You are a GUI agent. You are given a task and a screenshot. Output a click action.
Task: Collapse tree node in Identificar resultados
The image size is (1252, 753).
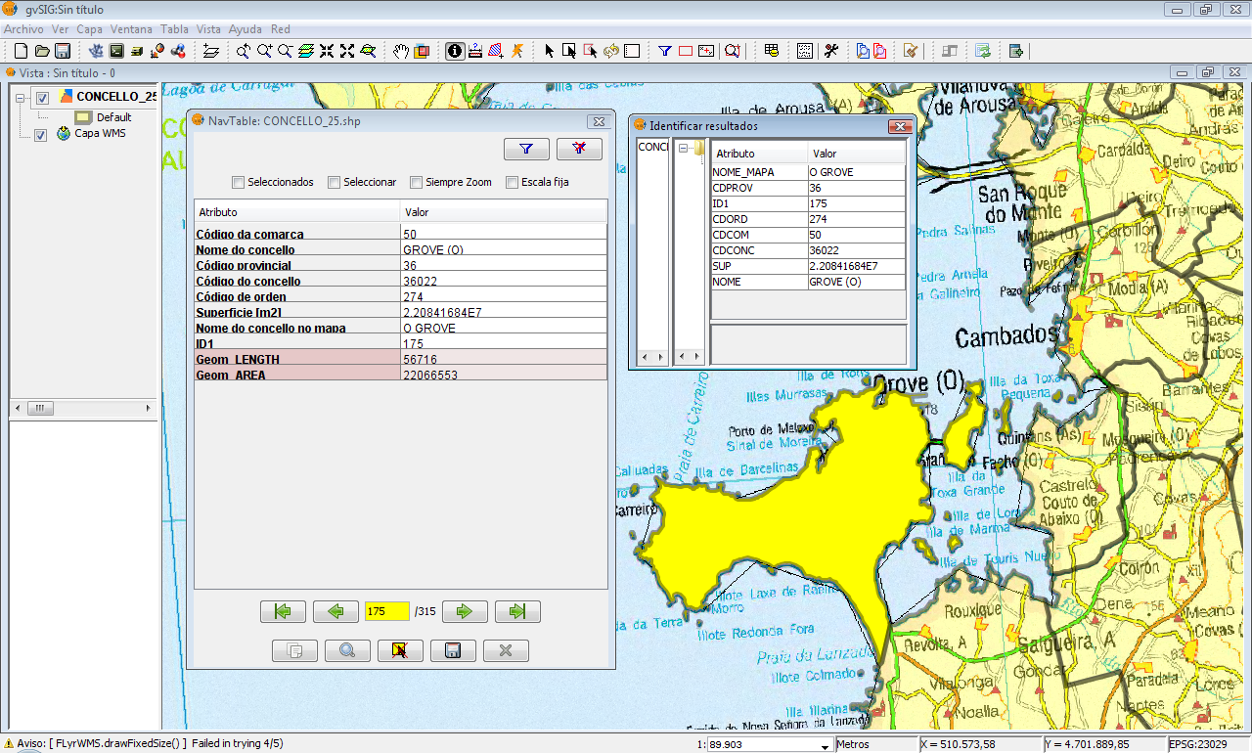(685, 149)
